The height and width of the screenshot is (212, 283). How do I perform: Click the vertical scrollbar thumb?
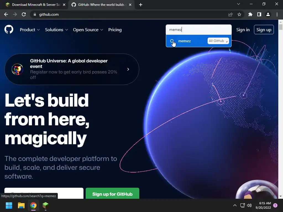pyautogui.click(x=281, y=27)
